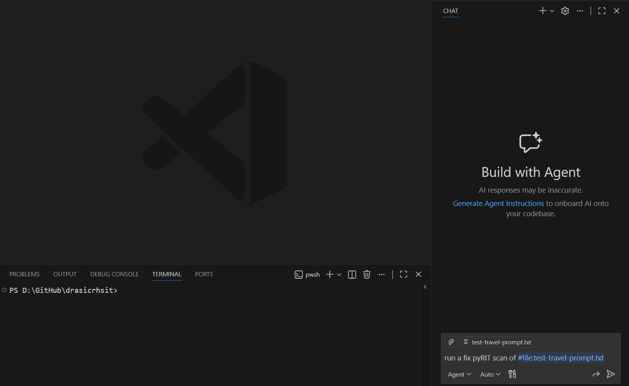
Task: Switch to the PROBLEMS tab
Action: (24, 274)
